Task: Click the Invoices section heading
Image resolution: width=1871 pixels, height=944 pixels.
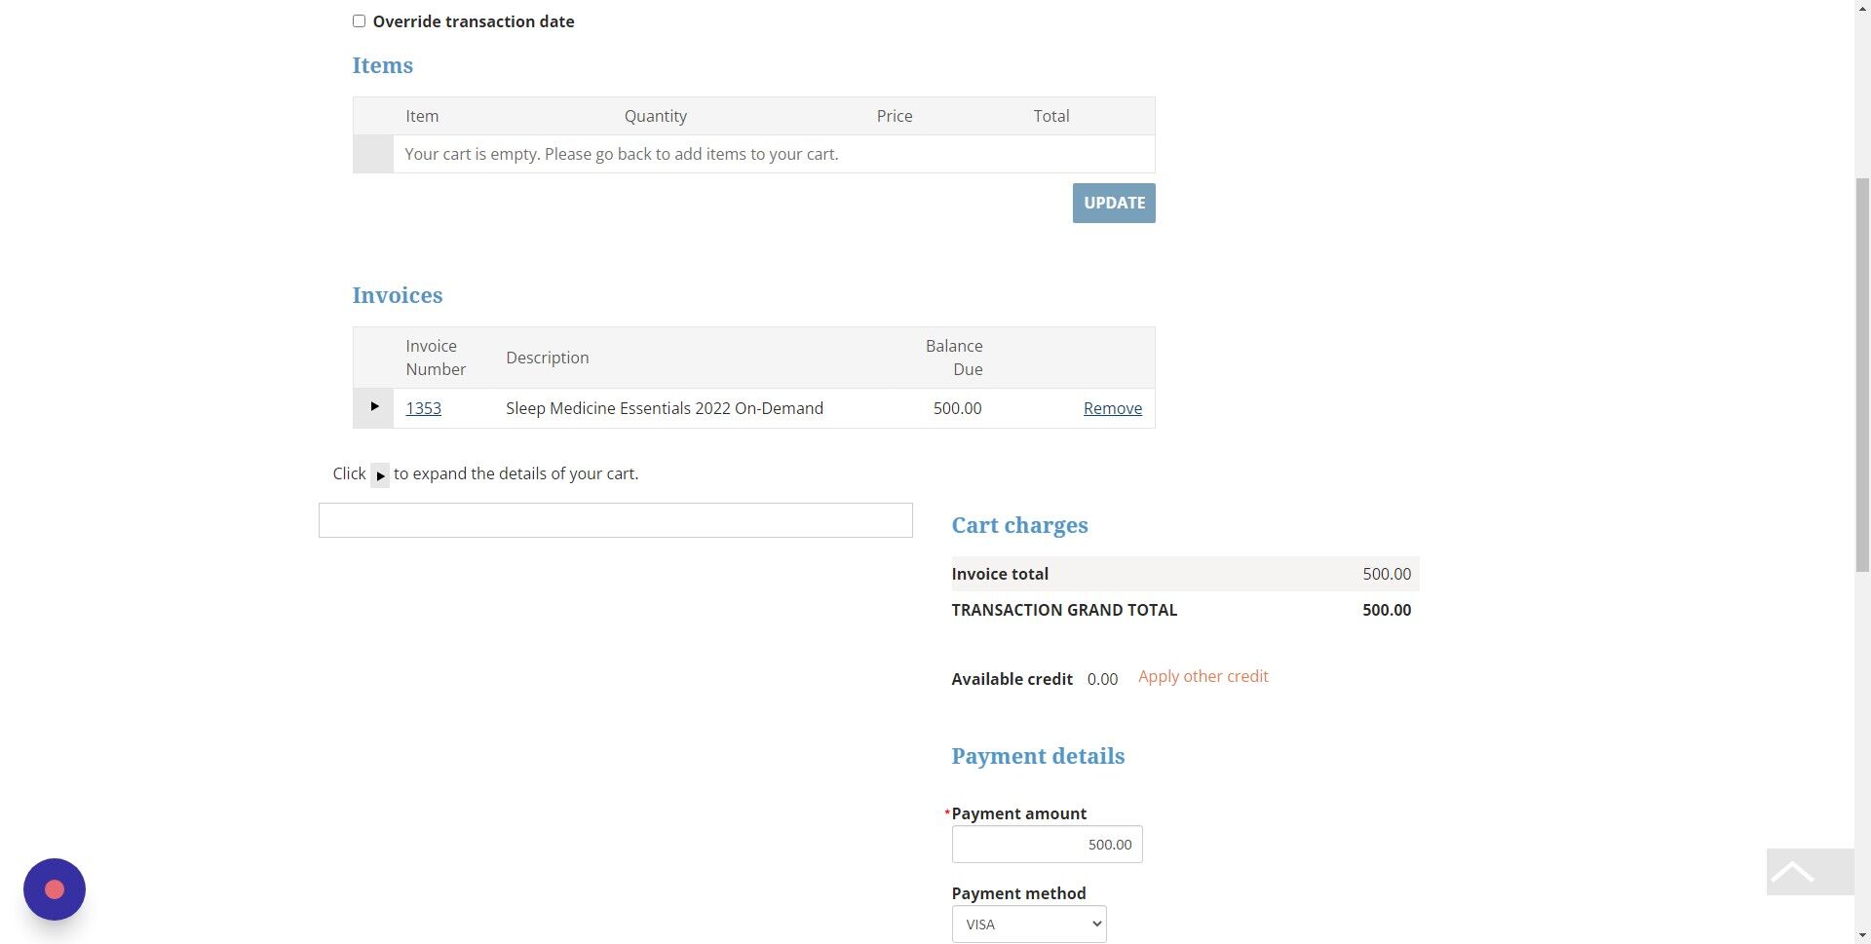Action: [x=397, y=295]
